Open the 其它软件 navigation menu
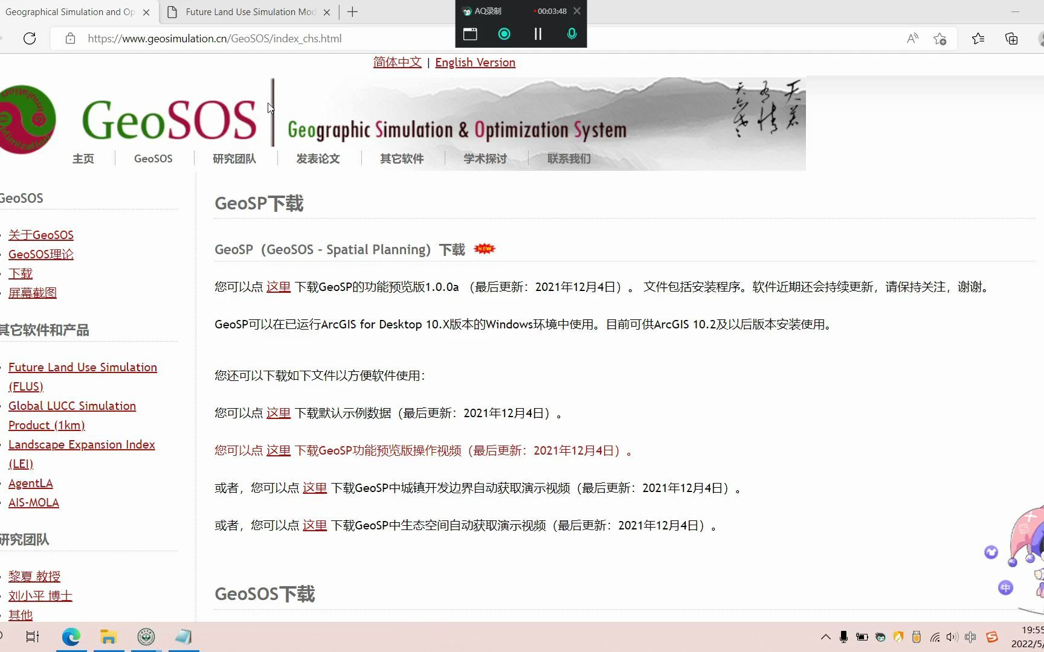 coord(402,159)
